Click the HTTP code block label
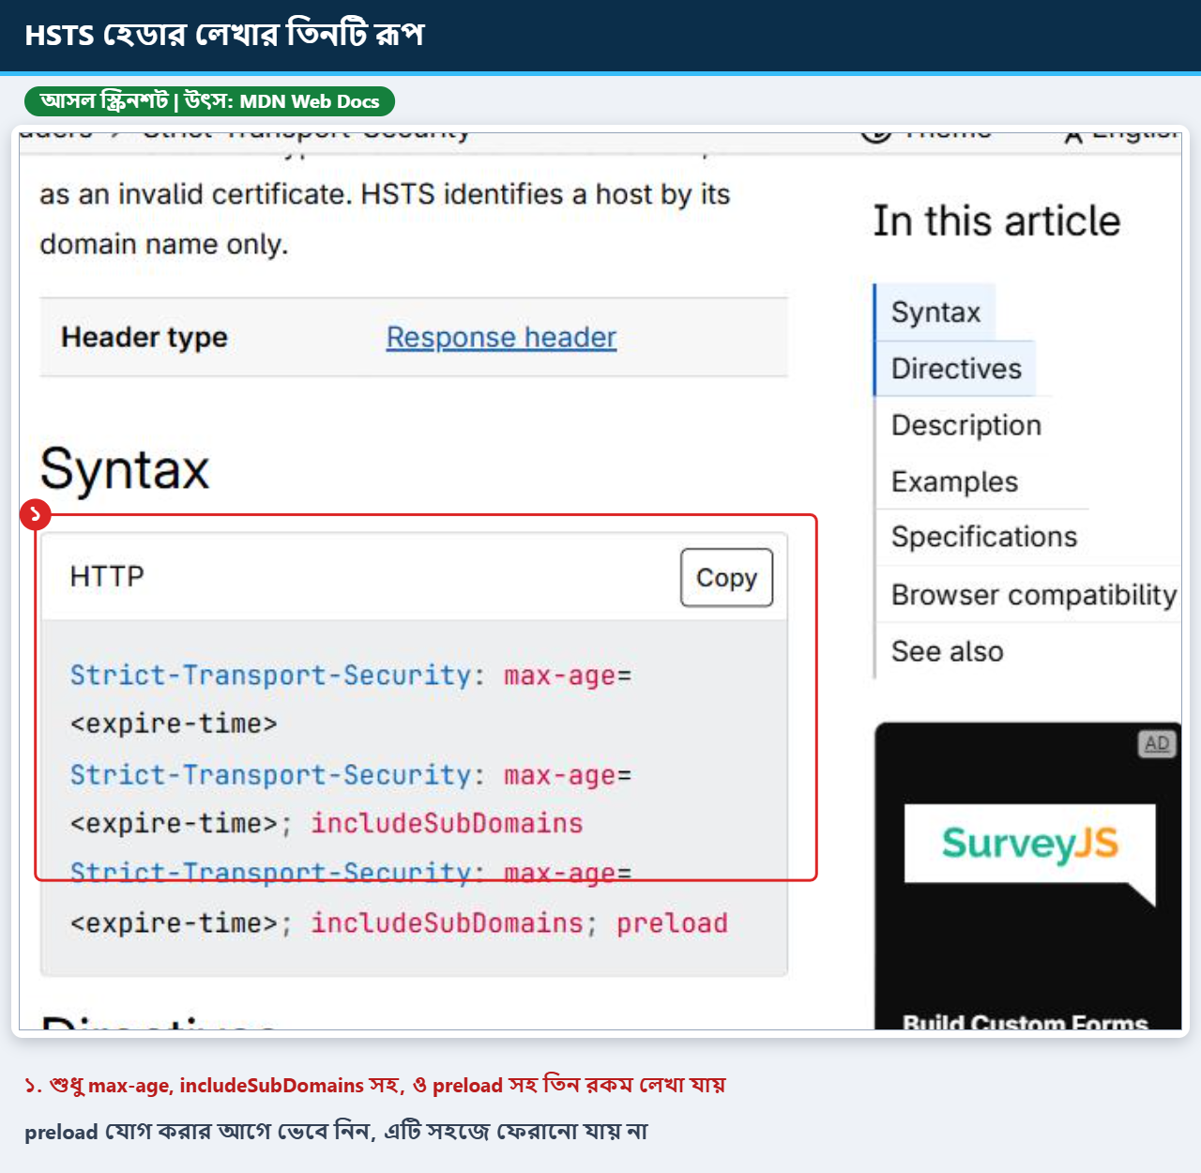The height and width of the screenshot is (1173, 1201). (x=107, y=576)
